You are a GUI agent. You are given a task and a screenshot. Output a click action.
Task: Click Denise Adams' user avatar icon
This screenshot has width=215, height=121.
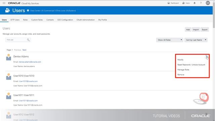(8, 57)
